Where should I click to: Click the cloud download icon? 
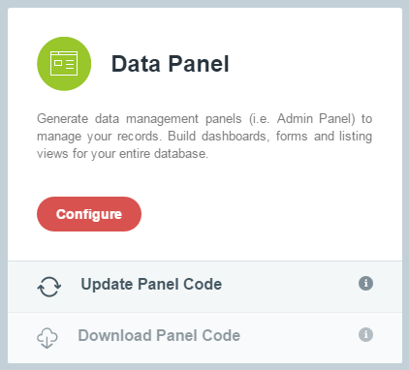click(x=47, y=338)
